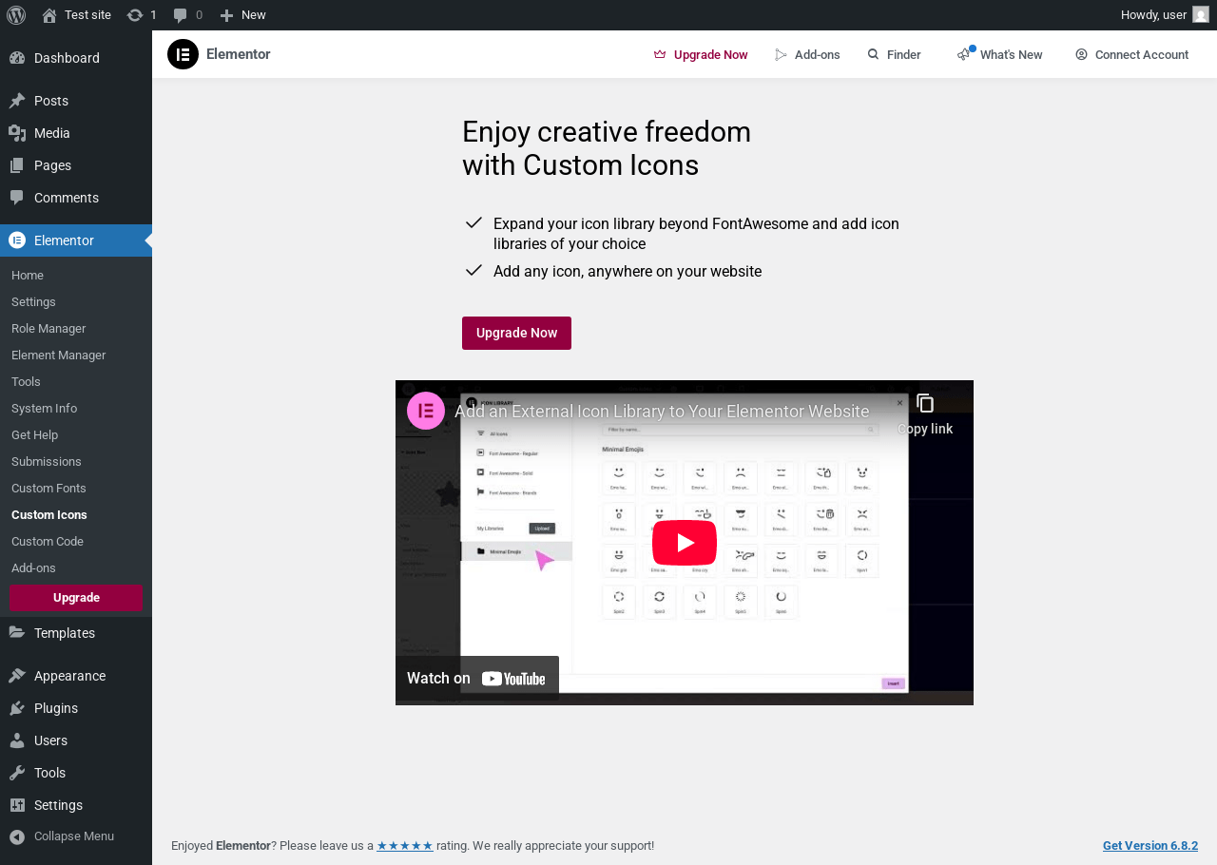This screenshot has width=1217, height=865.
Task: Open Add-ons submenu item in sidebar
Action: [x=33, y=568]
